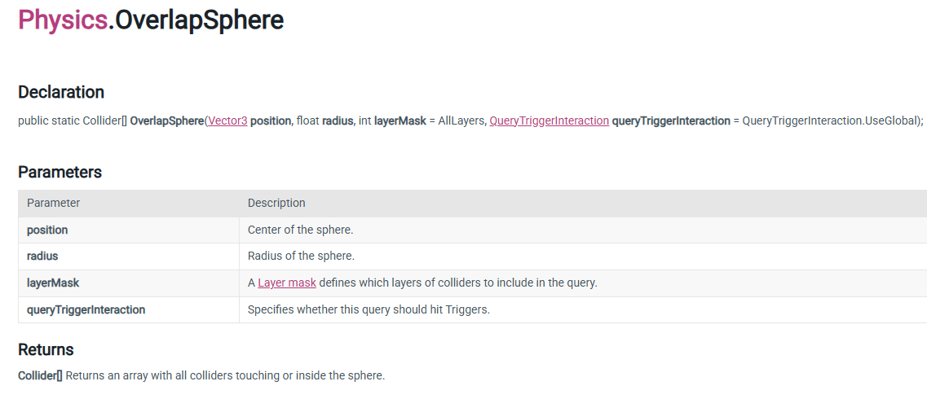Click the Parameters section heading
This screenshot has width=927, height=399.
tap(60, 172)
